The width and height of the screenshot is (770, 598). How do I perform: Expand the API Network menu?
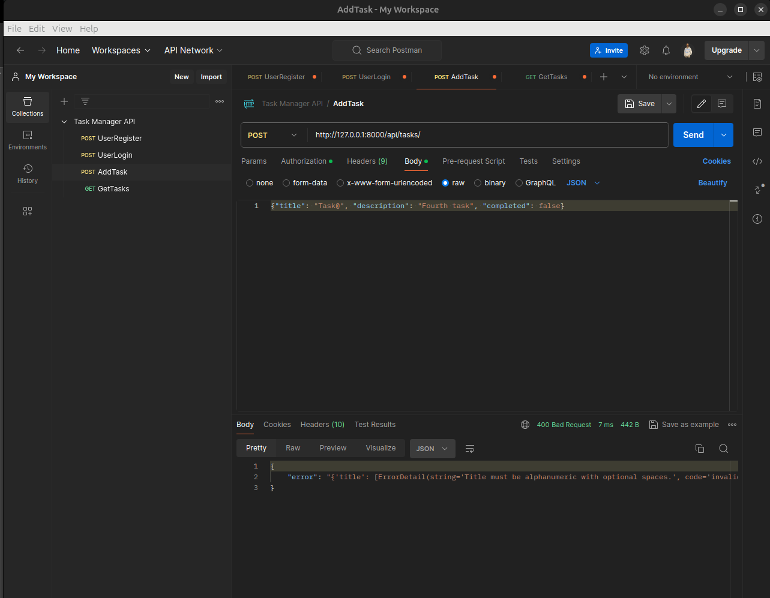193,50
